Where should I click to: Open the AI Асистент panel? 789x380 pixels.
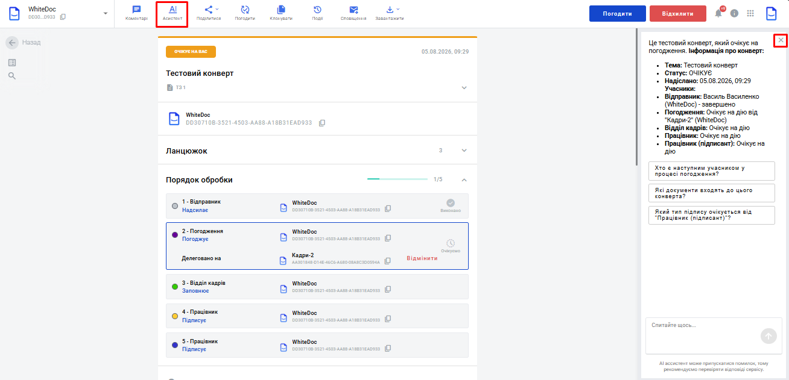click(173, 13)
